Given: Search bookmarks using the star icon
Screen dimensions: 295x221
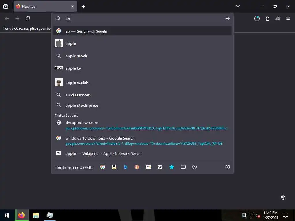Looking at the screenshot, I should [172, 167].
